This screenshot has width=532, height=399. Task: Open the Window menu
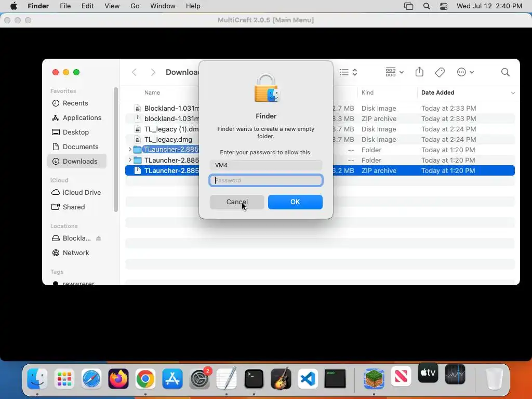tap(163, 6)
